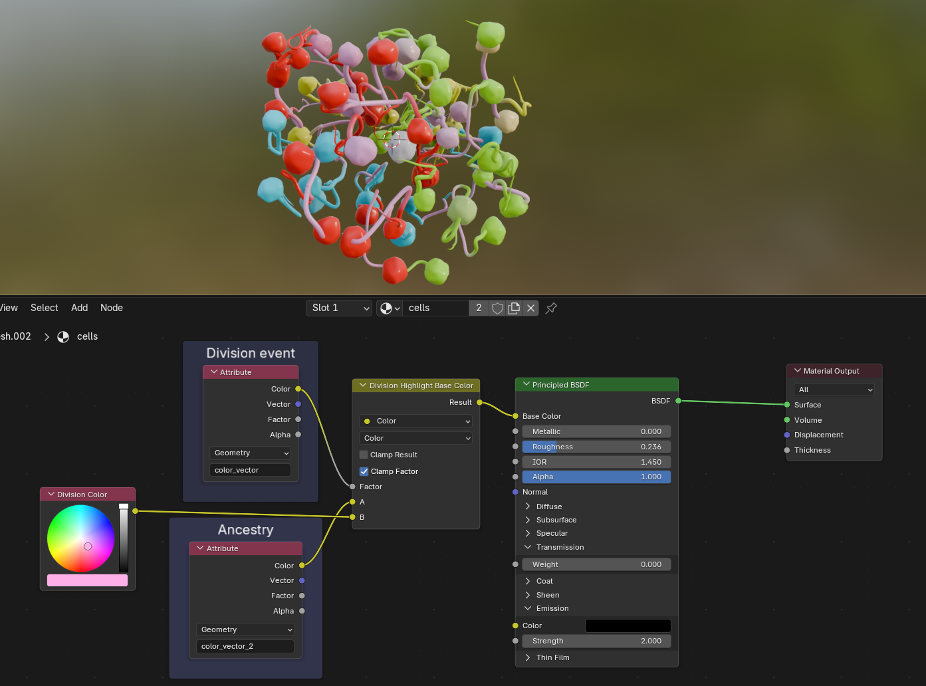The image size is (926, 686).
Task: Click the cells material icon in breadcrumb
Action: 63,337
